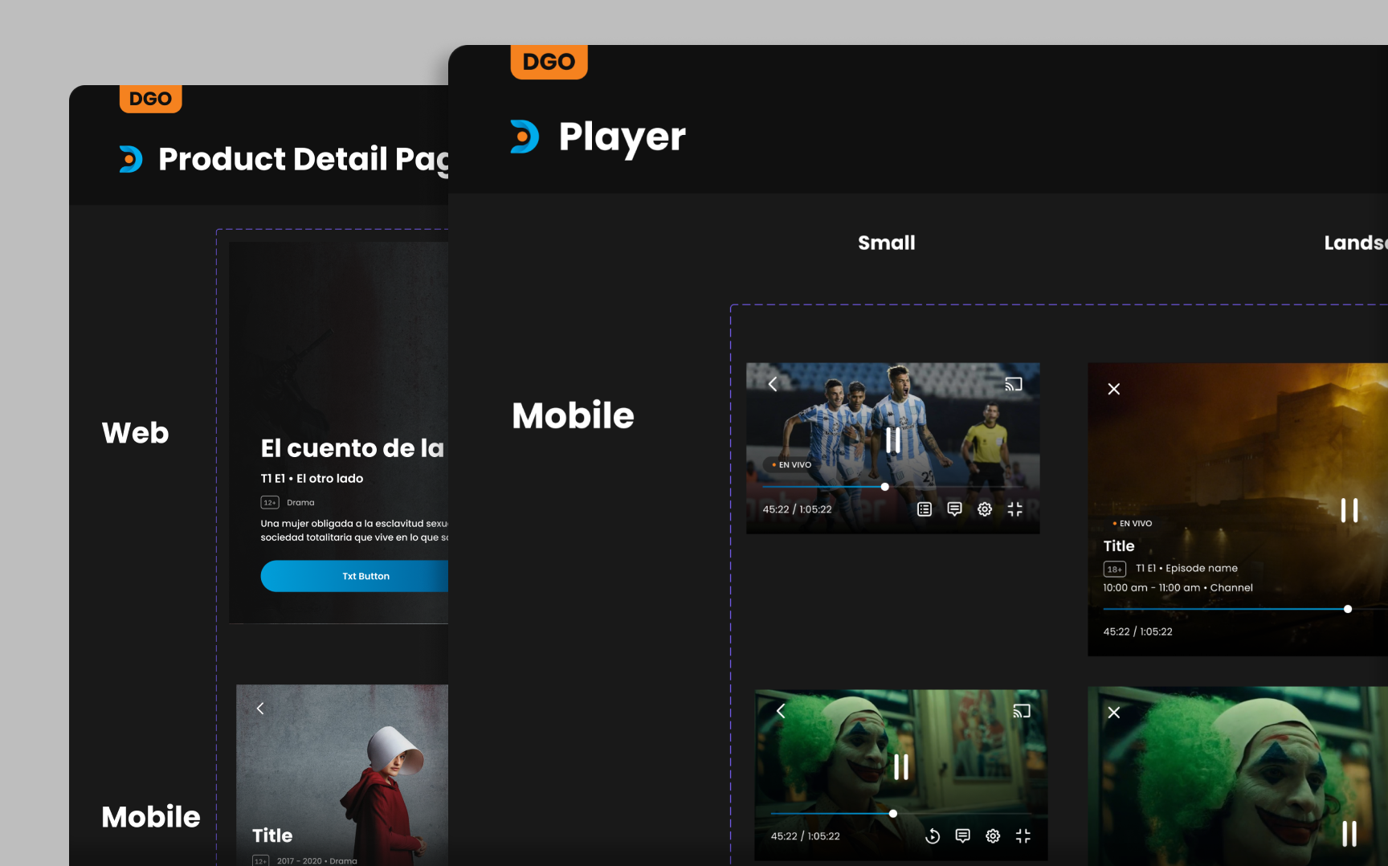Click the back chevron on the mobile detail page
The height and width of the screenshot is (866, 1388).
click(x=260, y=709)
